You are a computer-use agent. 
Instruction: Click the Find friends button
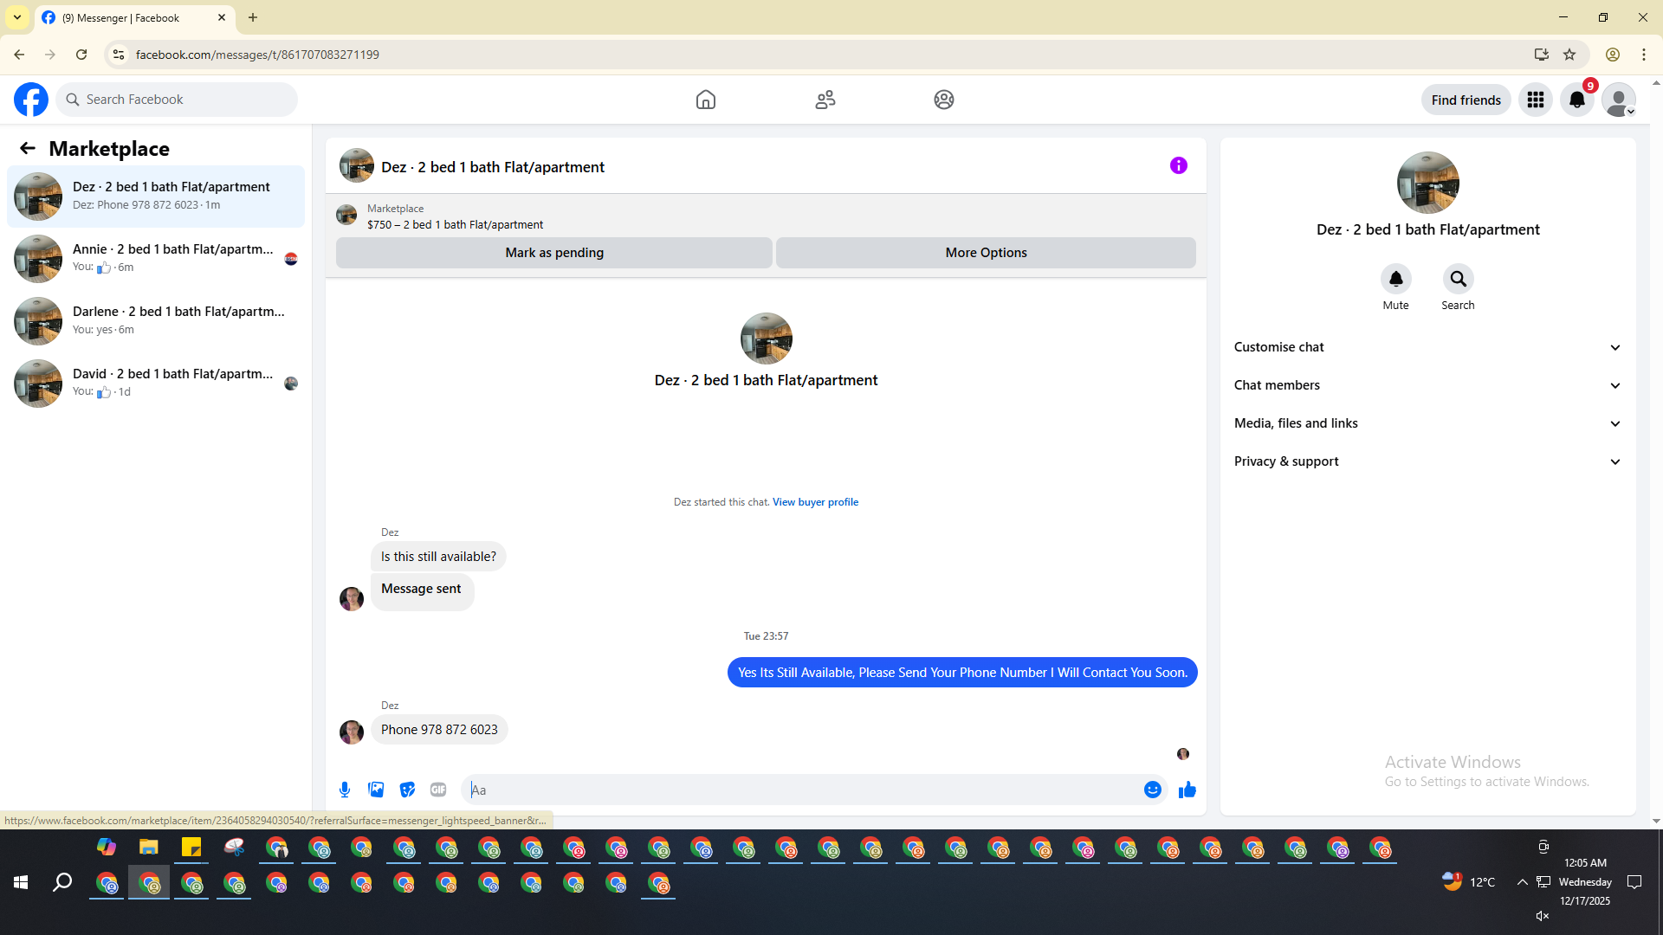click(x=1466, y=100)
